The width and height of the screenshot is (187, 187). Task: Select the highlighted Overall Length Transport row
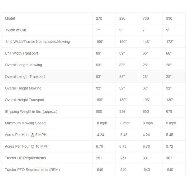[93, 77]
